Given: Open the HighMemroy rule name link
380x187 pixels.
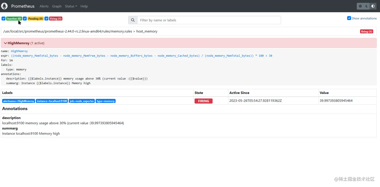Looking at the screenshot, I should 19,51.
